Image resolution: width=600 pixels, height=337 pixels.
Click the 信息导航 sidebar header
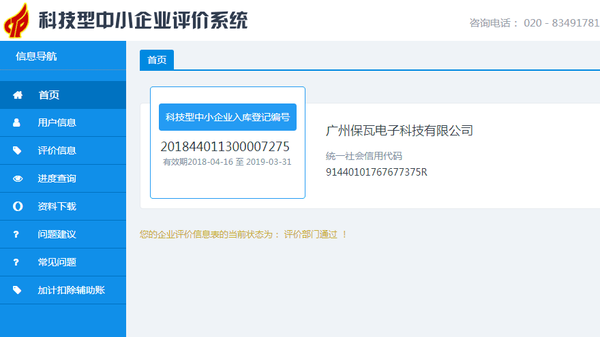coord(36,57)
